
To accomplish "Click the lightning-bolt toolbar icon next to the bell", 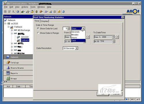I will (50, 12).
